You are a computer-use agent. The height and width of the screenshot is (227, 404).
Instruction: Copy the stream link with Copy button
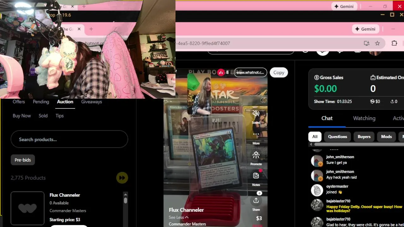[279, 73]
